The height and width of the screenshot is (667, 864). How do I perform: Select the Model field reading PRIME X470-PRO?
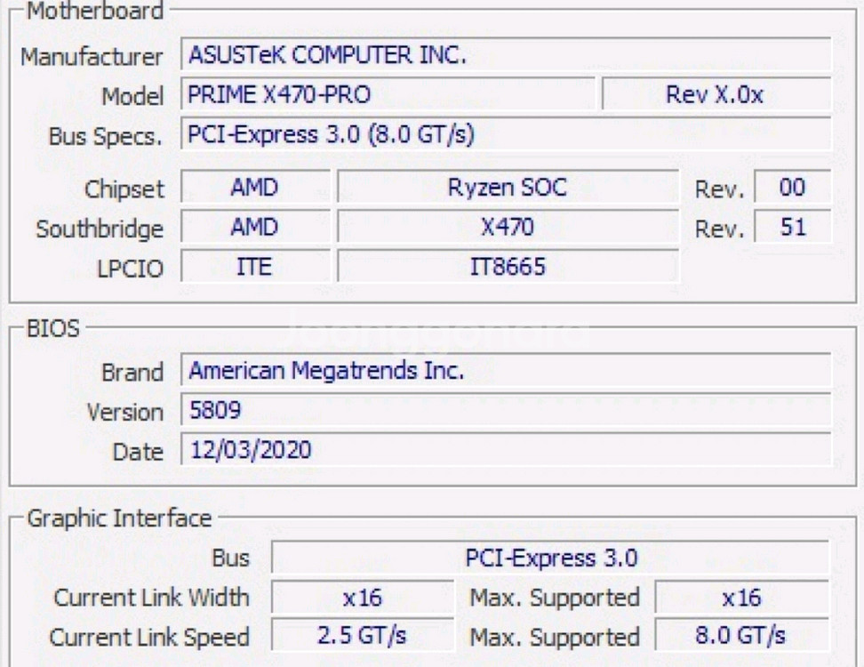(x=388, y=95)
